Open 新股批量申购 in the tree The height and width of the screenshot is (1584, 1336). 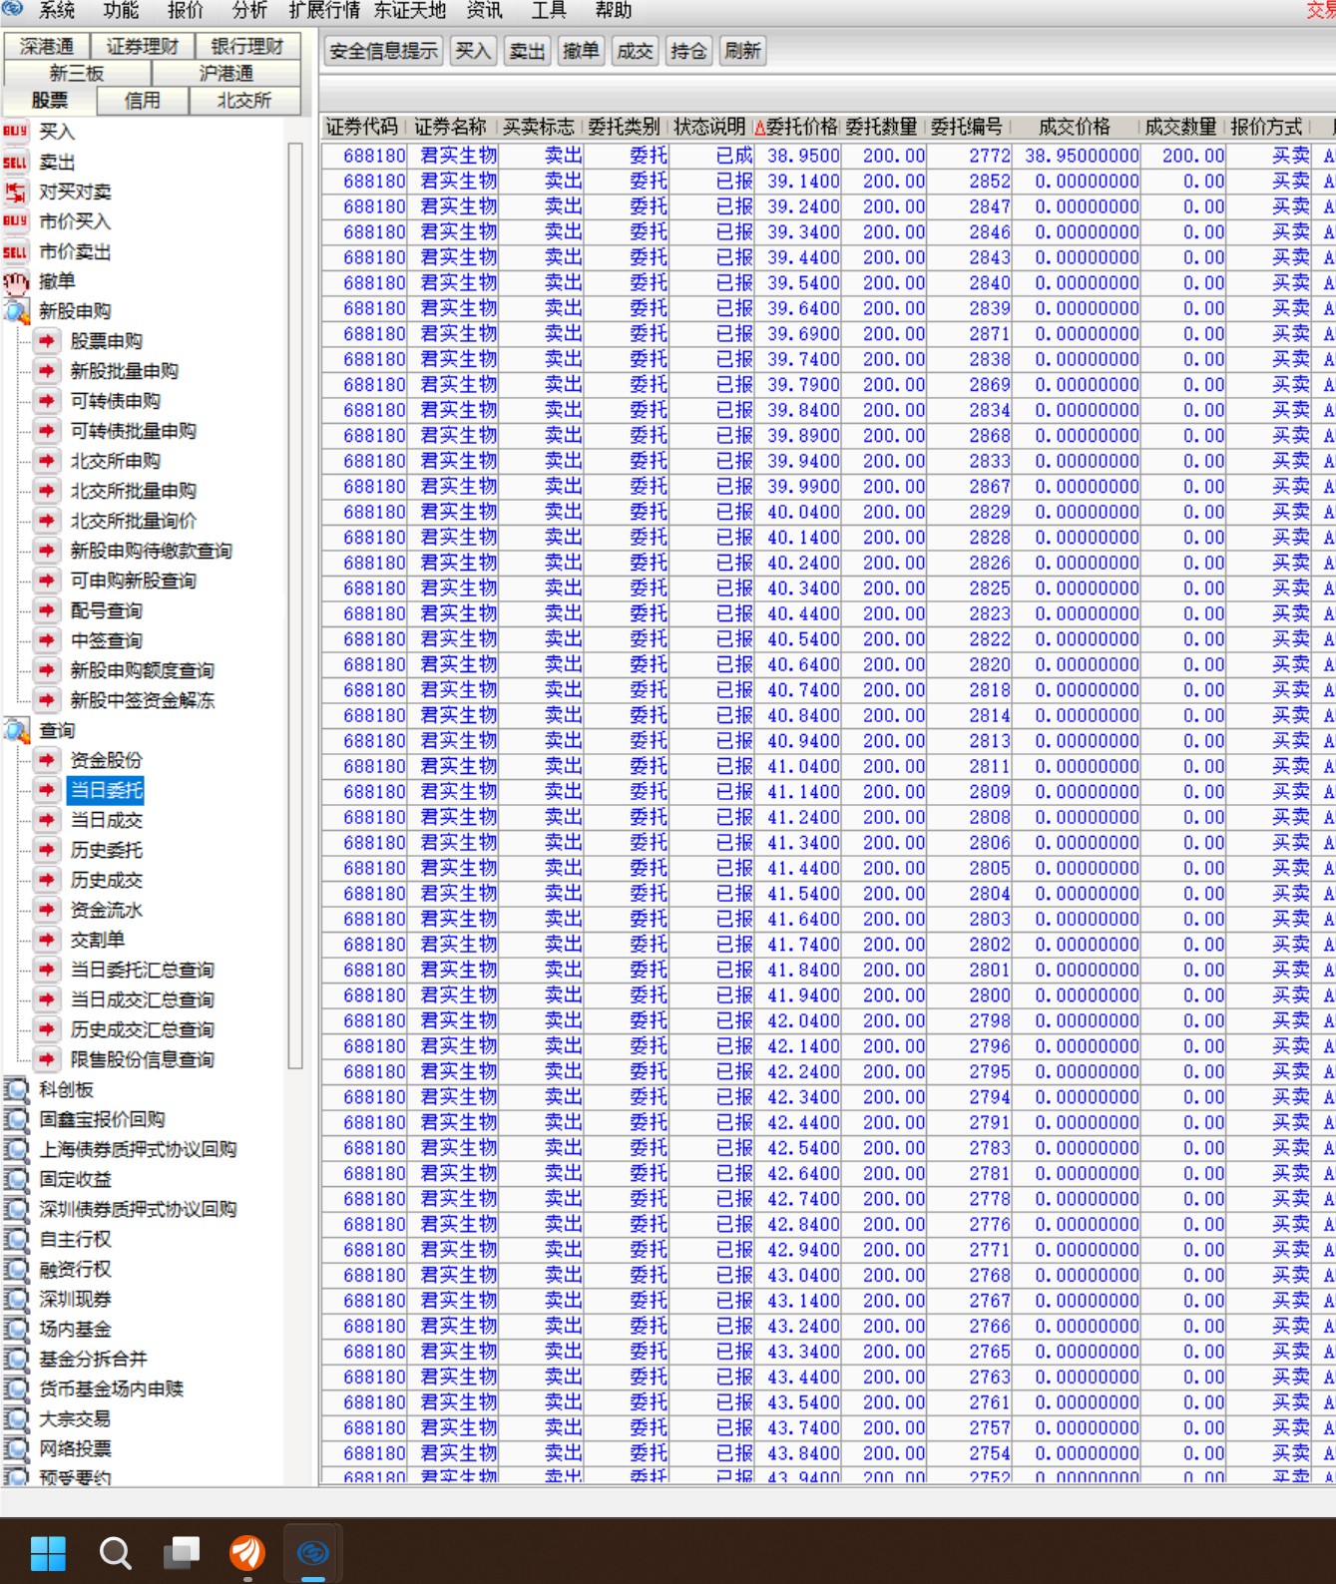pyautogui.click(x=125, y=371)
